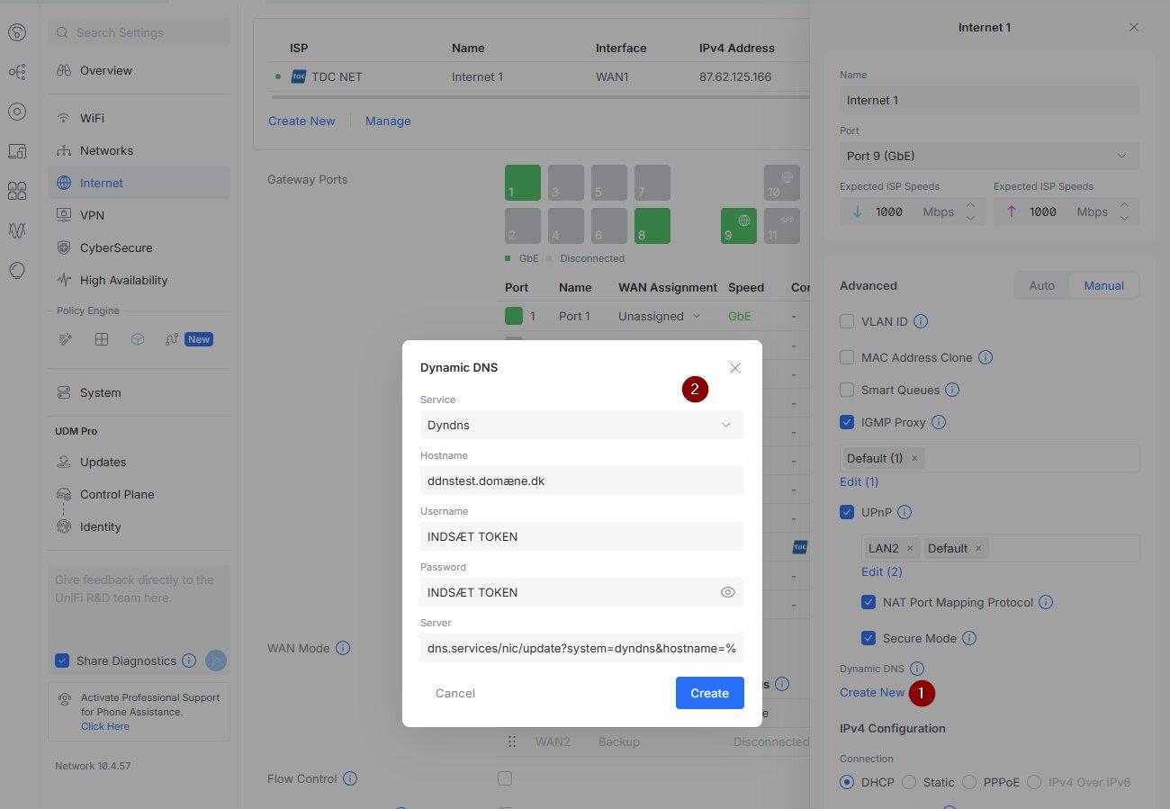Select the PPPoE connection radio button

[x=969, y=782]
